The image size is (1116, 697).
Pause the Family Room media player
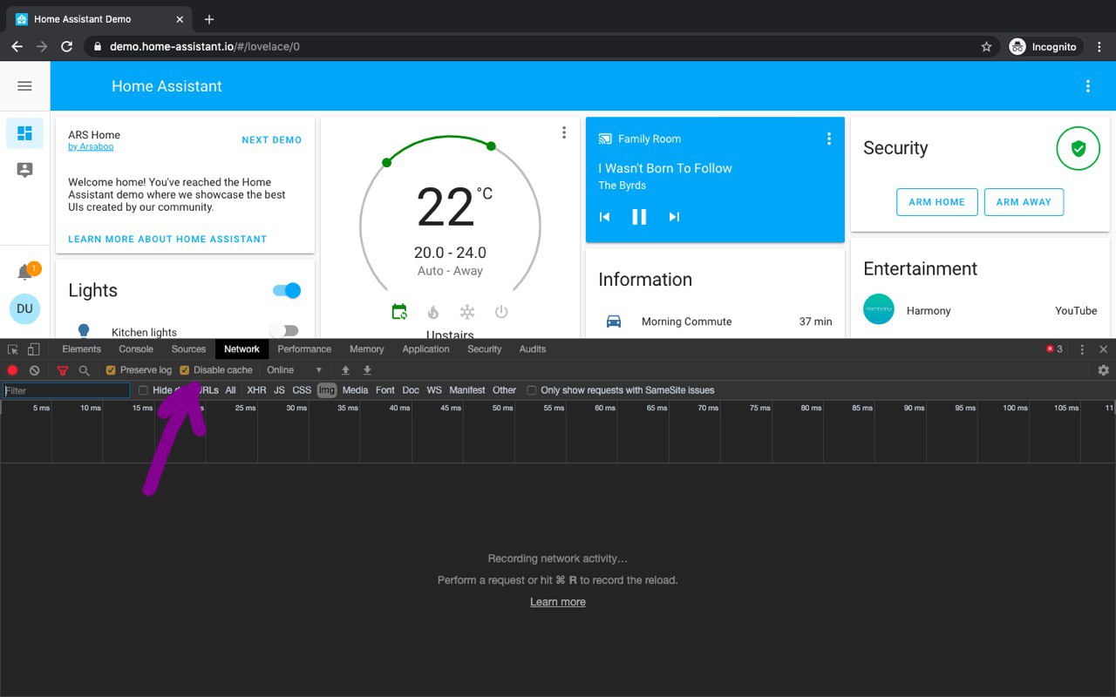tap(639, 217)
